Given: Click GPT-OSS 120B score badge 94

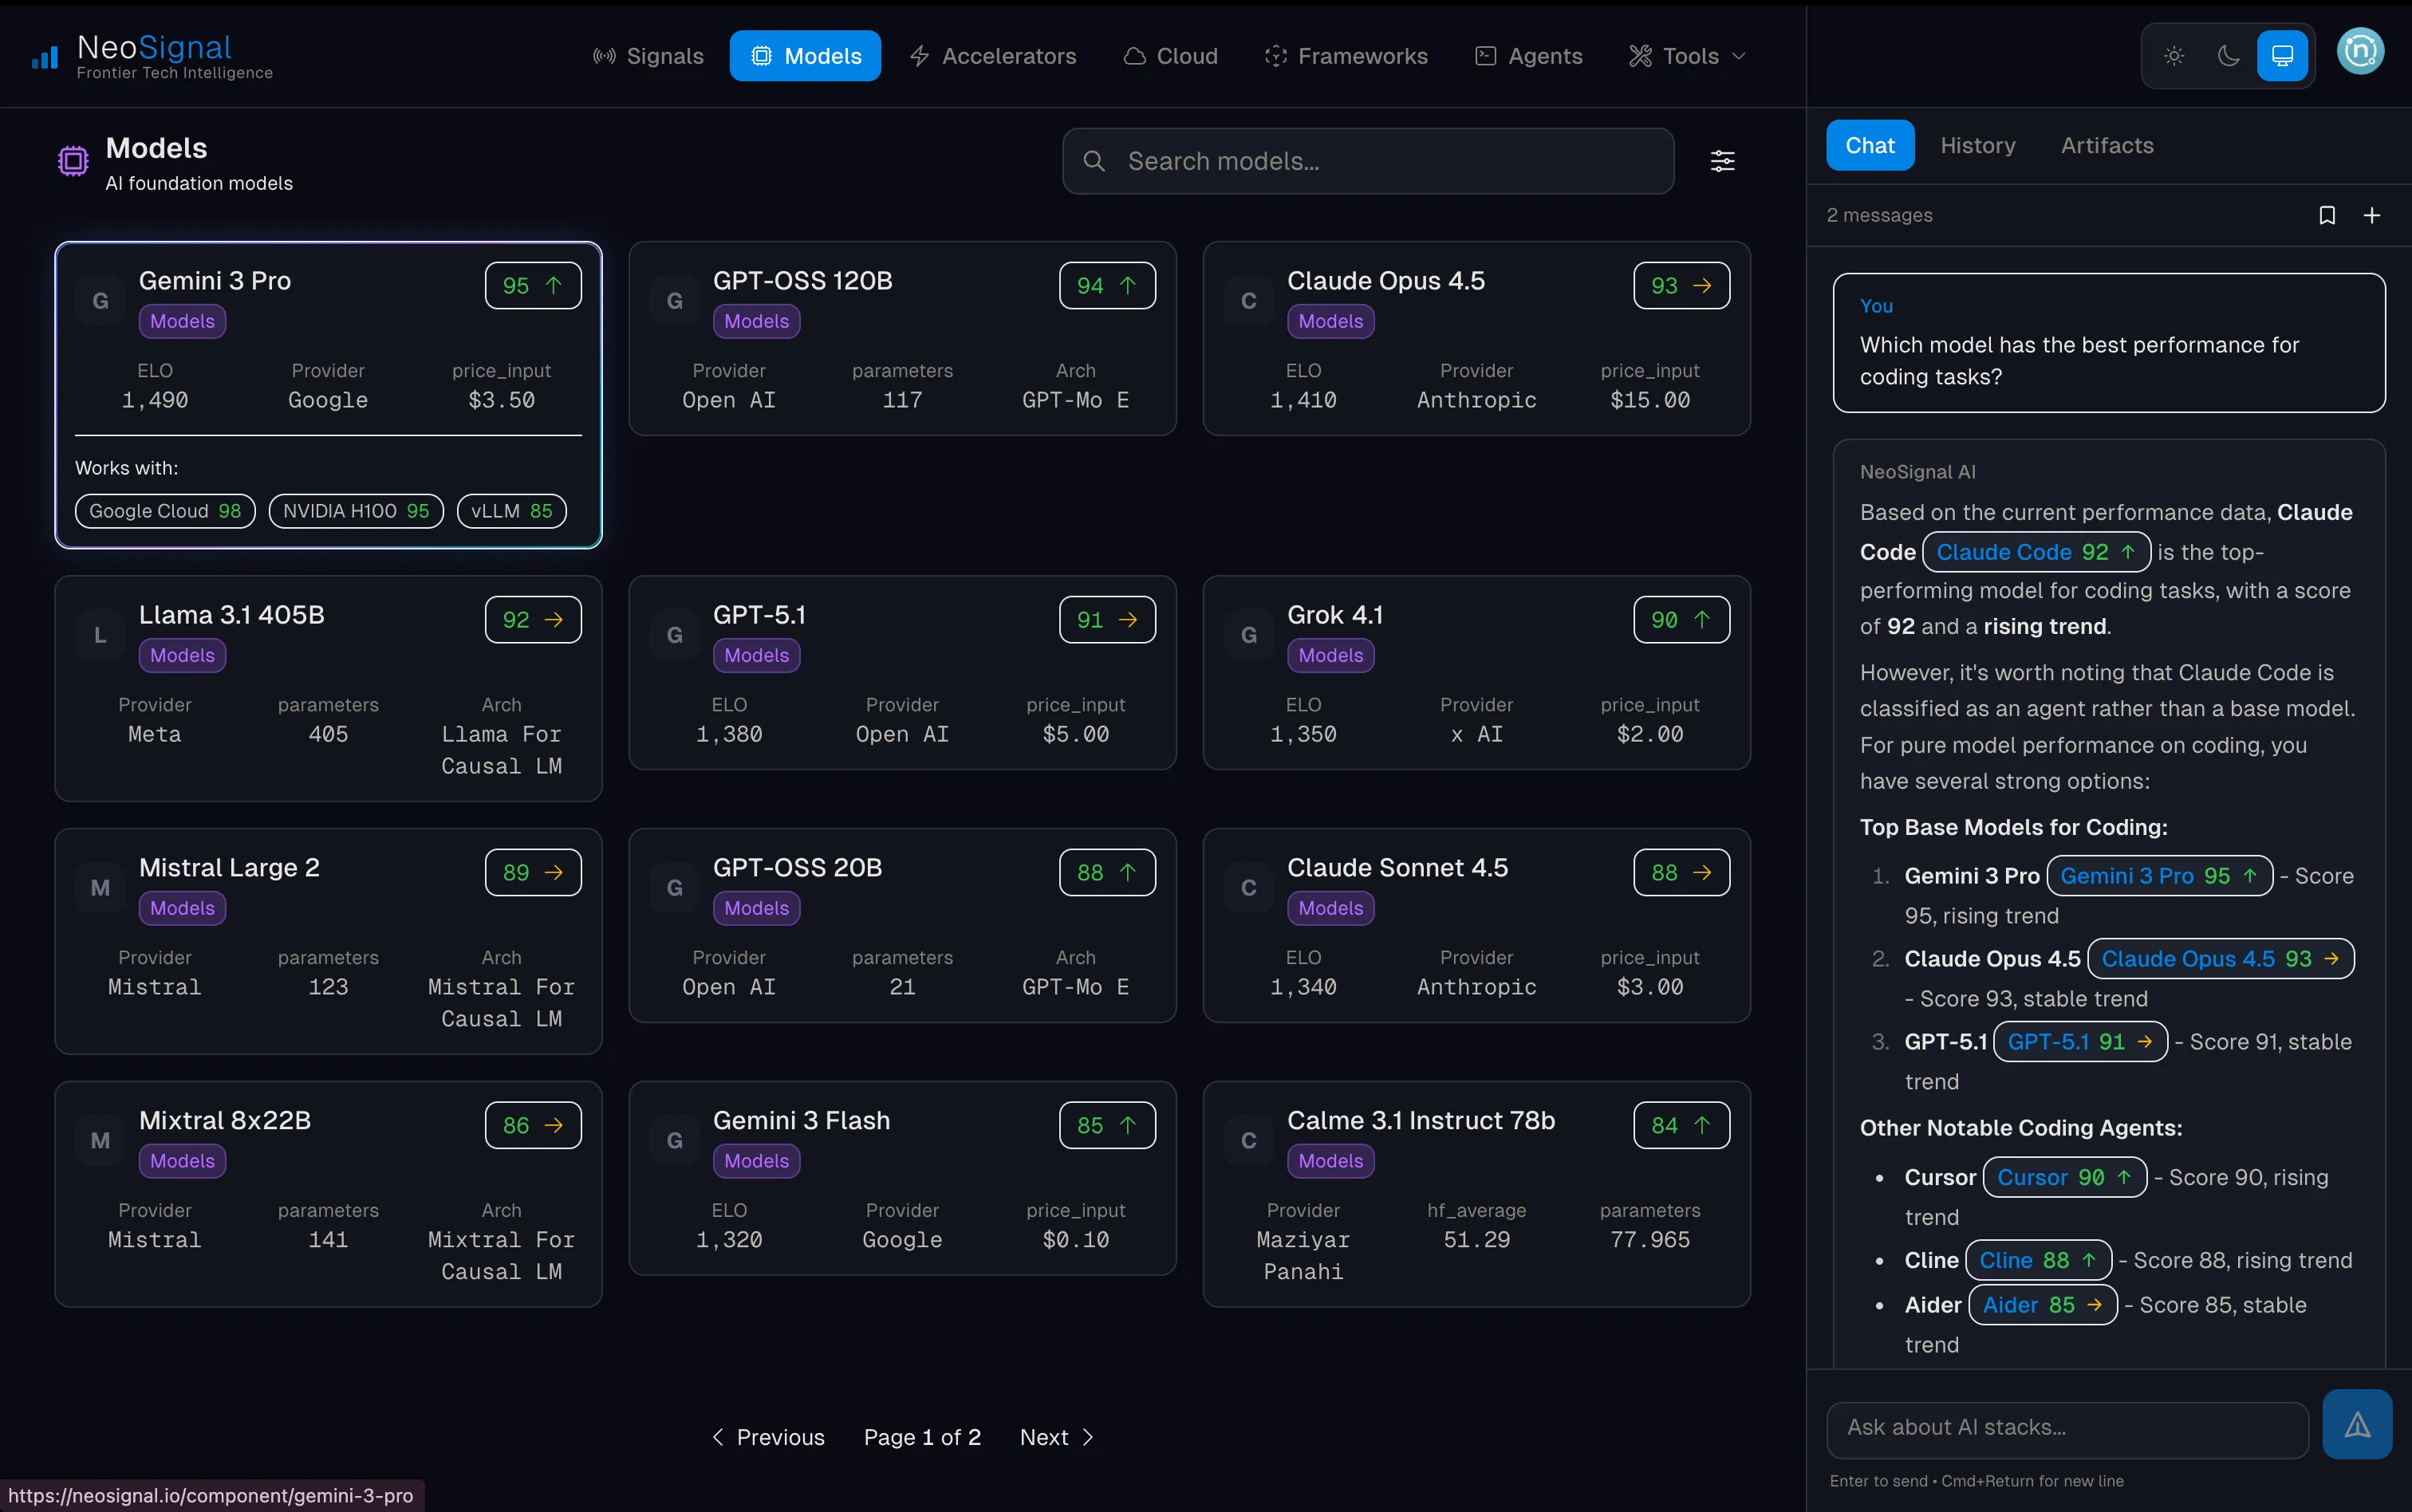Looking at the screenshot, I should click(1107, 286).
